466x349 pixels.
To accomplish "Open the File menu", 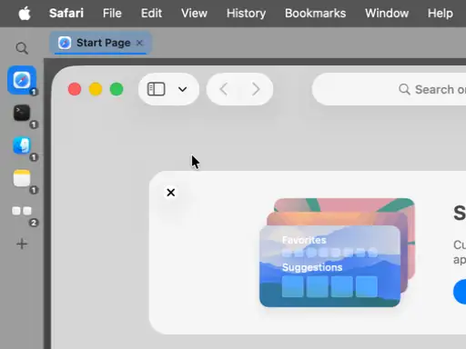I will tap(112, 14).
